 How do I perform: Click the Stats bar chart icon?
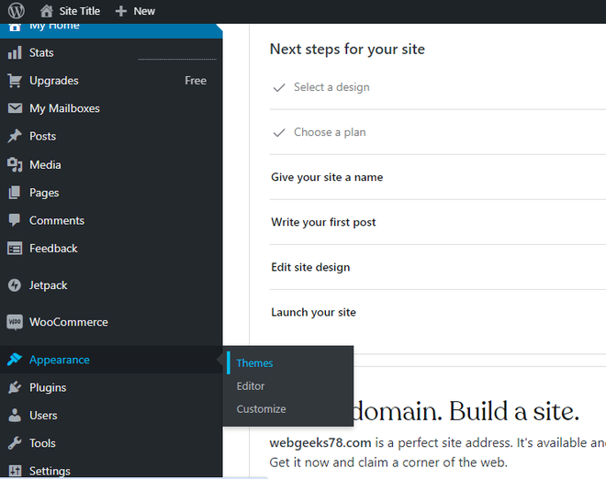(x=15, y=52)
